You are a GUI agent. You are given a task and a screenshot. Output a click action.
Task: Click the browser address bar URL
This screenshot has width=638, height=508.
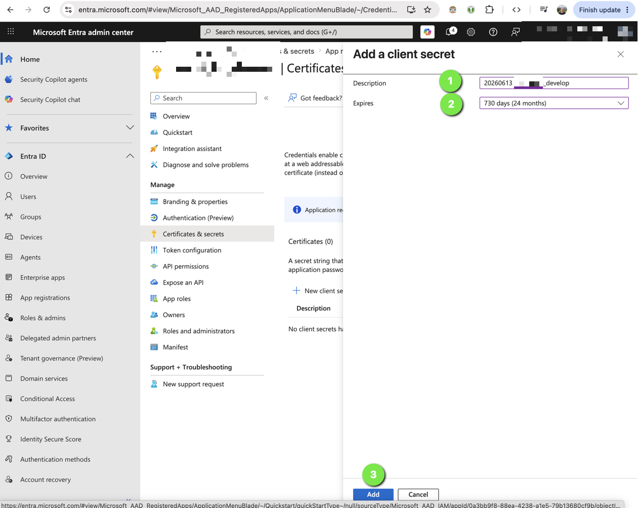coord(238,10)
